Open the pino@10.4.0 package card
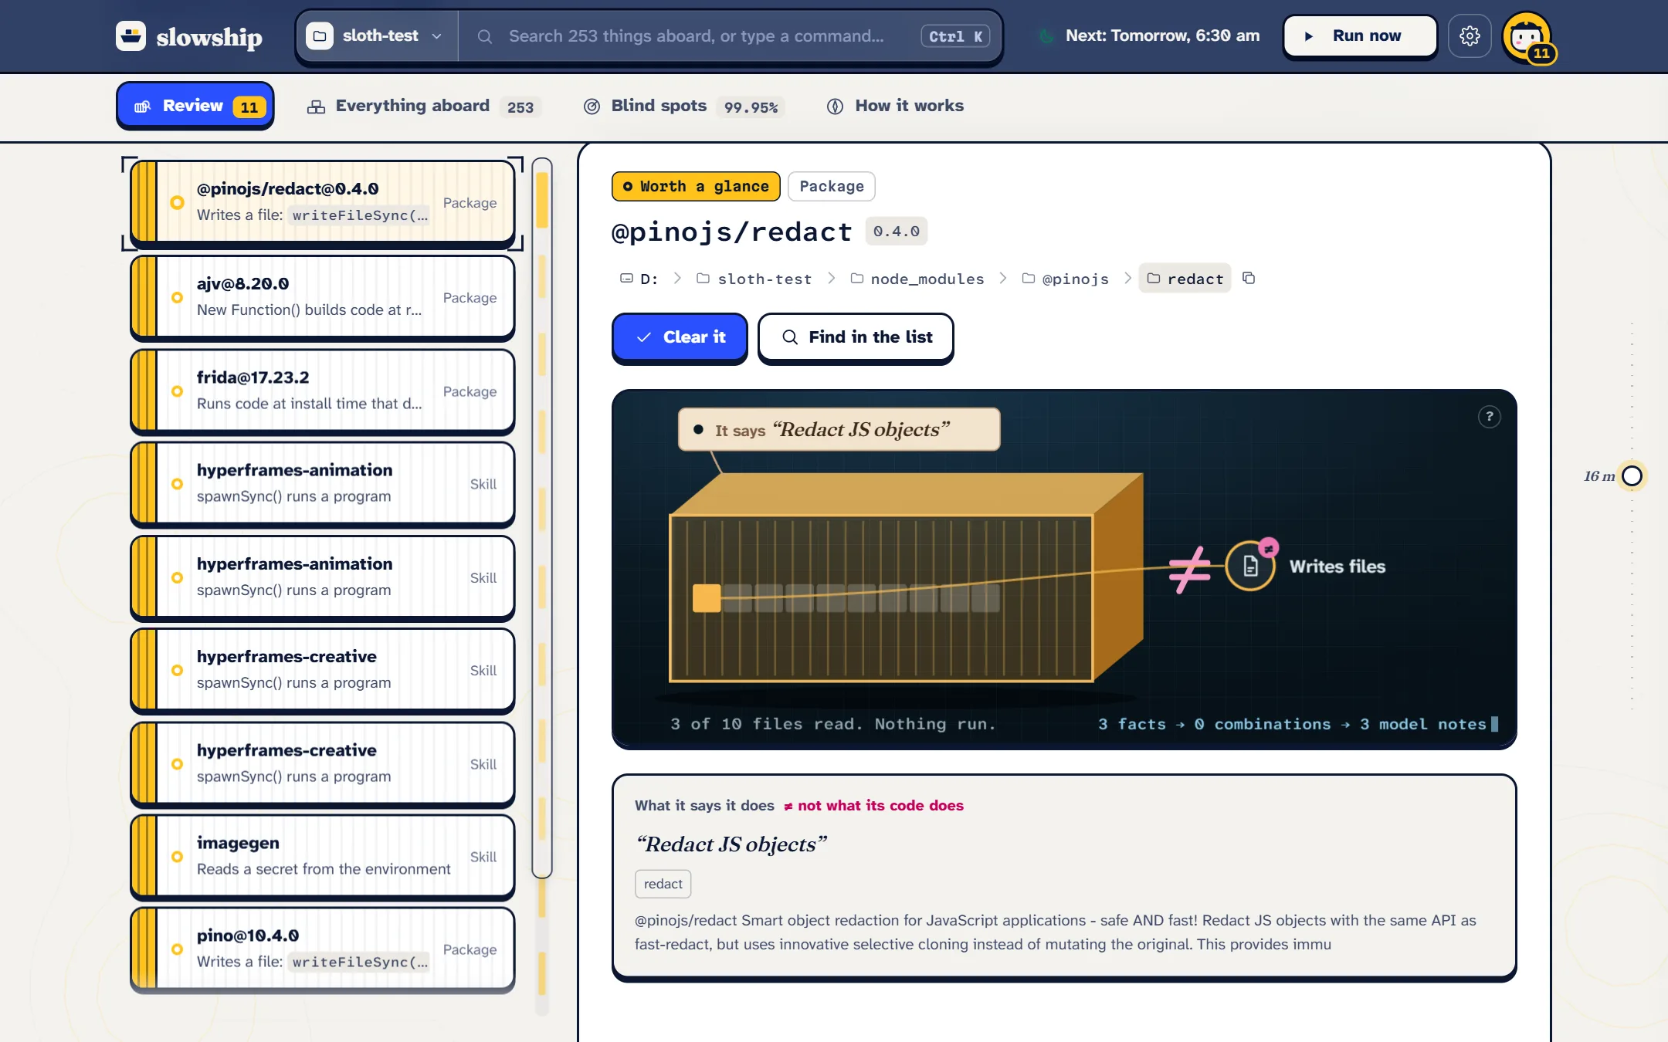The height and width of the screenshot is (1042, 1668). click(323, 949)
